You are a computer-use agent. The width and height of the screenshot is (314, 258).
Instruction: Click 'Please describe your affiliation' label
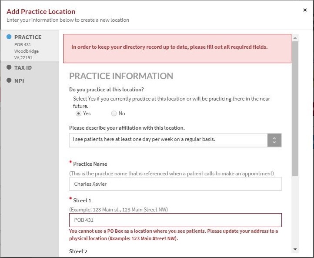coord(127,128)
